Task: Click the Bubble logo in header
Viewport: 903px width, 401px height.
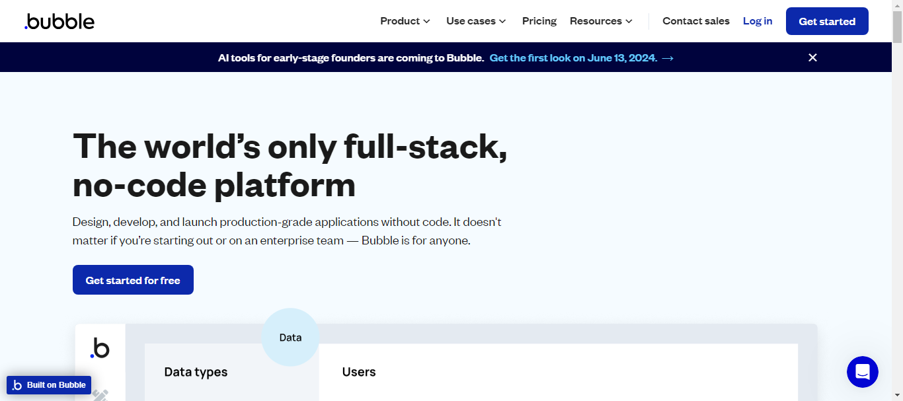Action: pyautogui.click(x=59, y=21)
